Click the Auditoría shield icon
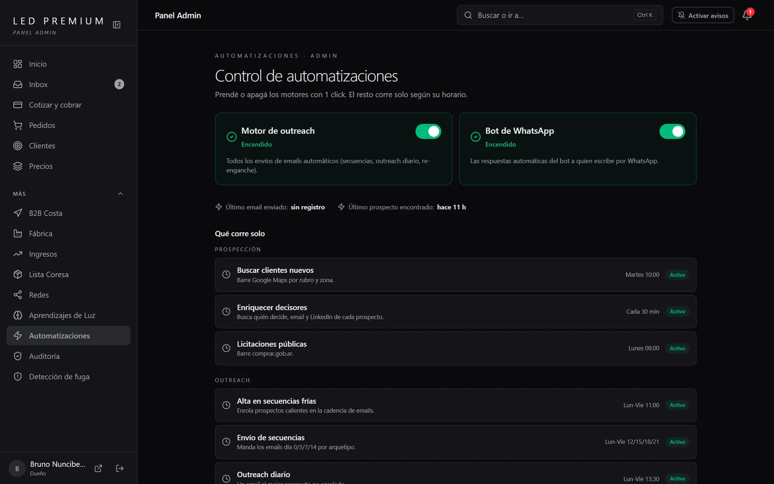The image size is (774, 484). click(18, 356)
